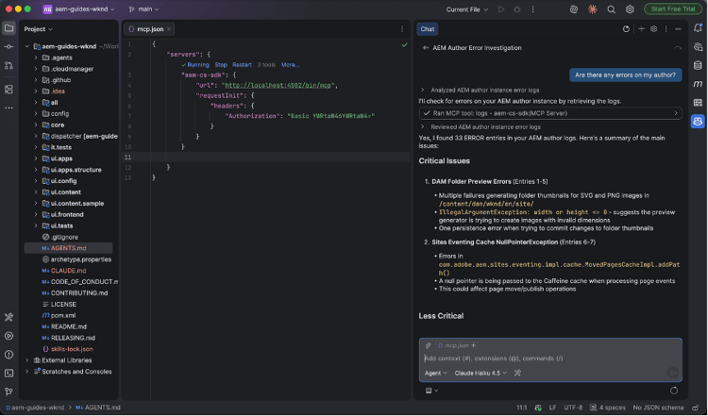Image resolution: width=708 pixels, height=416 pixels.
Task: Open the AI chat icon in right sidebar
Action: pyautogui.click(x=698, y=47)
